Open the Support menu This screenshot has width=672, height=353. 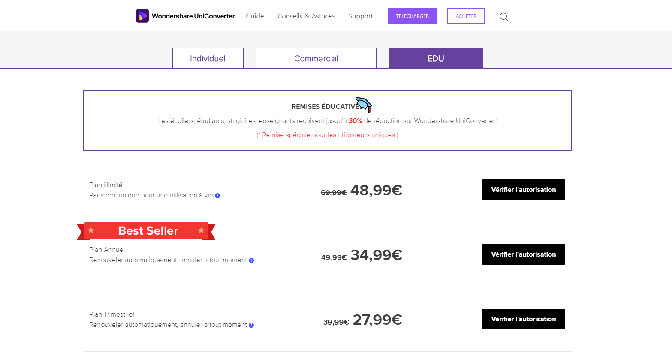[361, 16]
